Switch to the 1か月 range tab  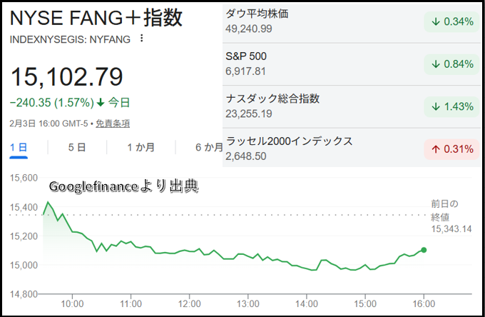(x=141, y=148)
